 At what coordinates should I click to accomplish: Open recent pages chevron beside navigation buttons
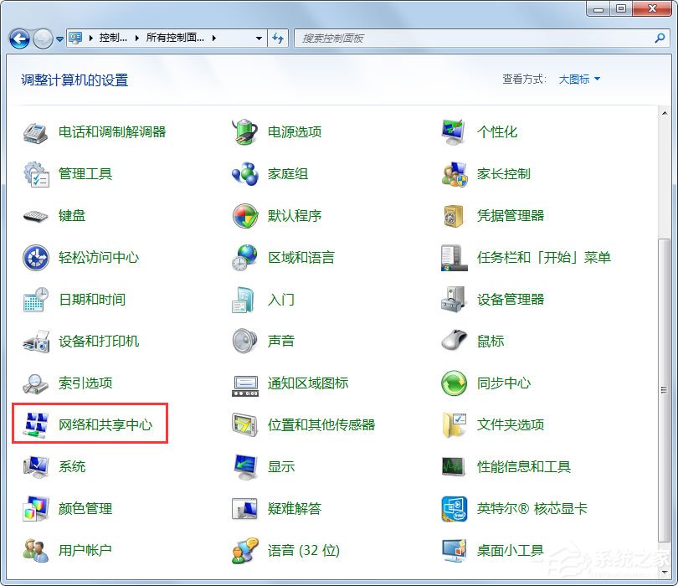pyautogui.click(x=59, y=38)
